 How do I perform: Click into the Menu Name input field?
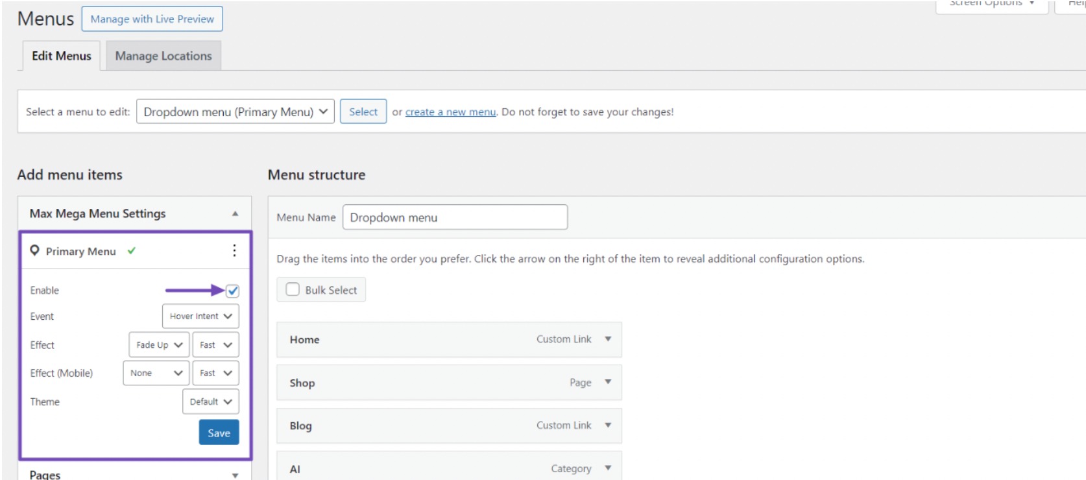tap(455, 217)
